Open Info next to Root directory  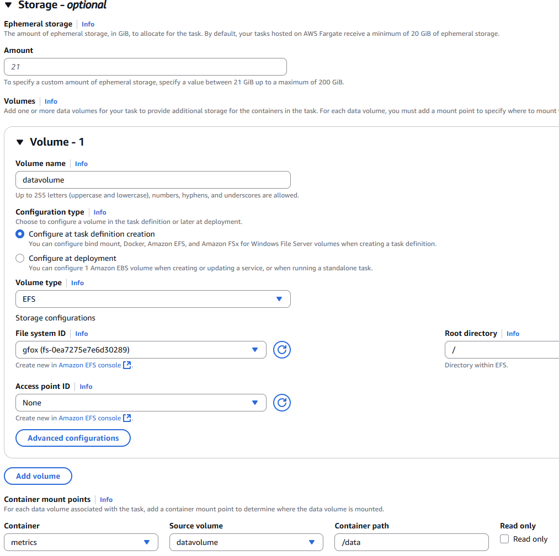513,334
